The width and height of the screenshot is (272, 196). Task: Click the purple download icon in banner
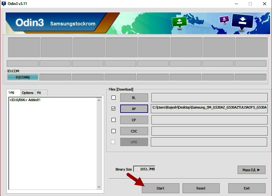[224, 20]
